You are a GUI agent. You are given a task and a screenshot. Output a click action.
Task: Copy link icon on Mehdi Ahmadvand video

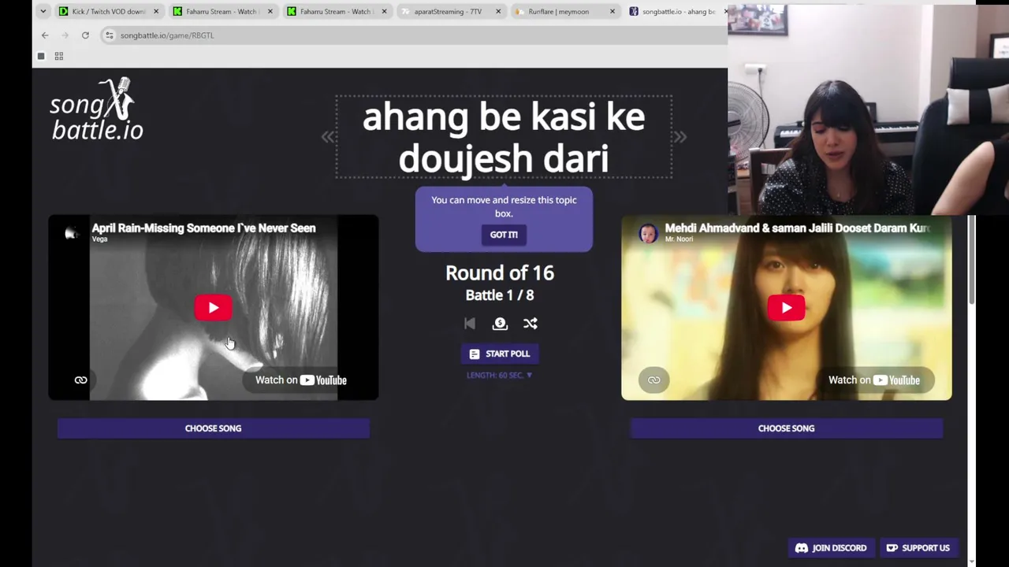click(x=653, y=380)
